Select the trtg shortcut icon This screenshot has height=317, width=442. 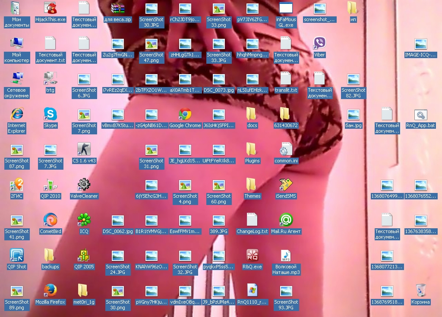(x=50, y=79)
